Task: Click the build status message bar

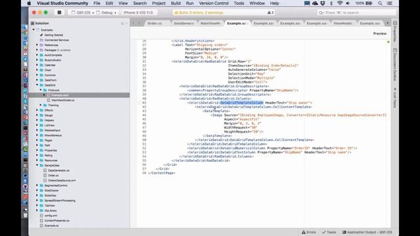Action: (x=224, y=12)
